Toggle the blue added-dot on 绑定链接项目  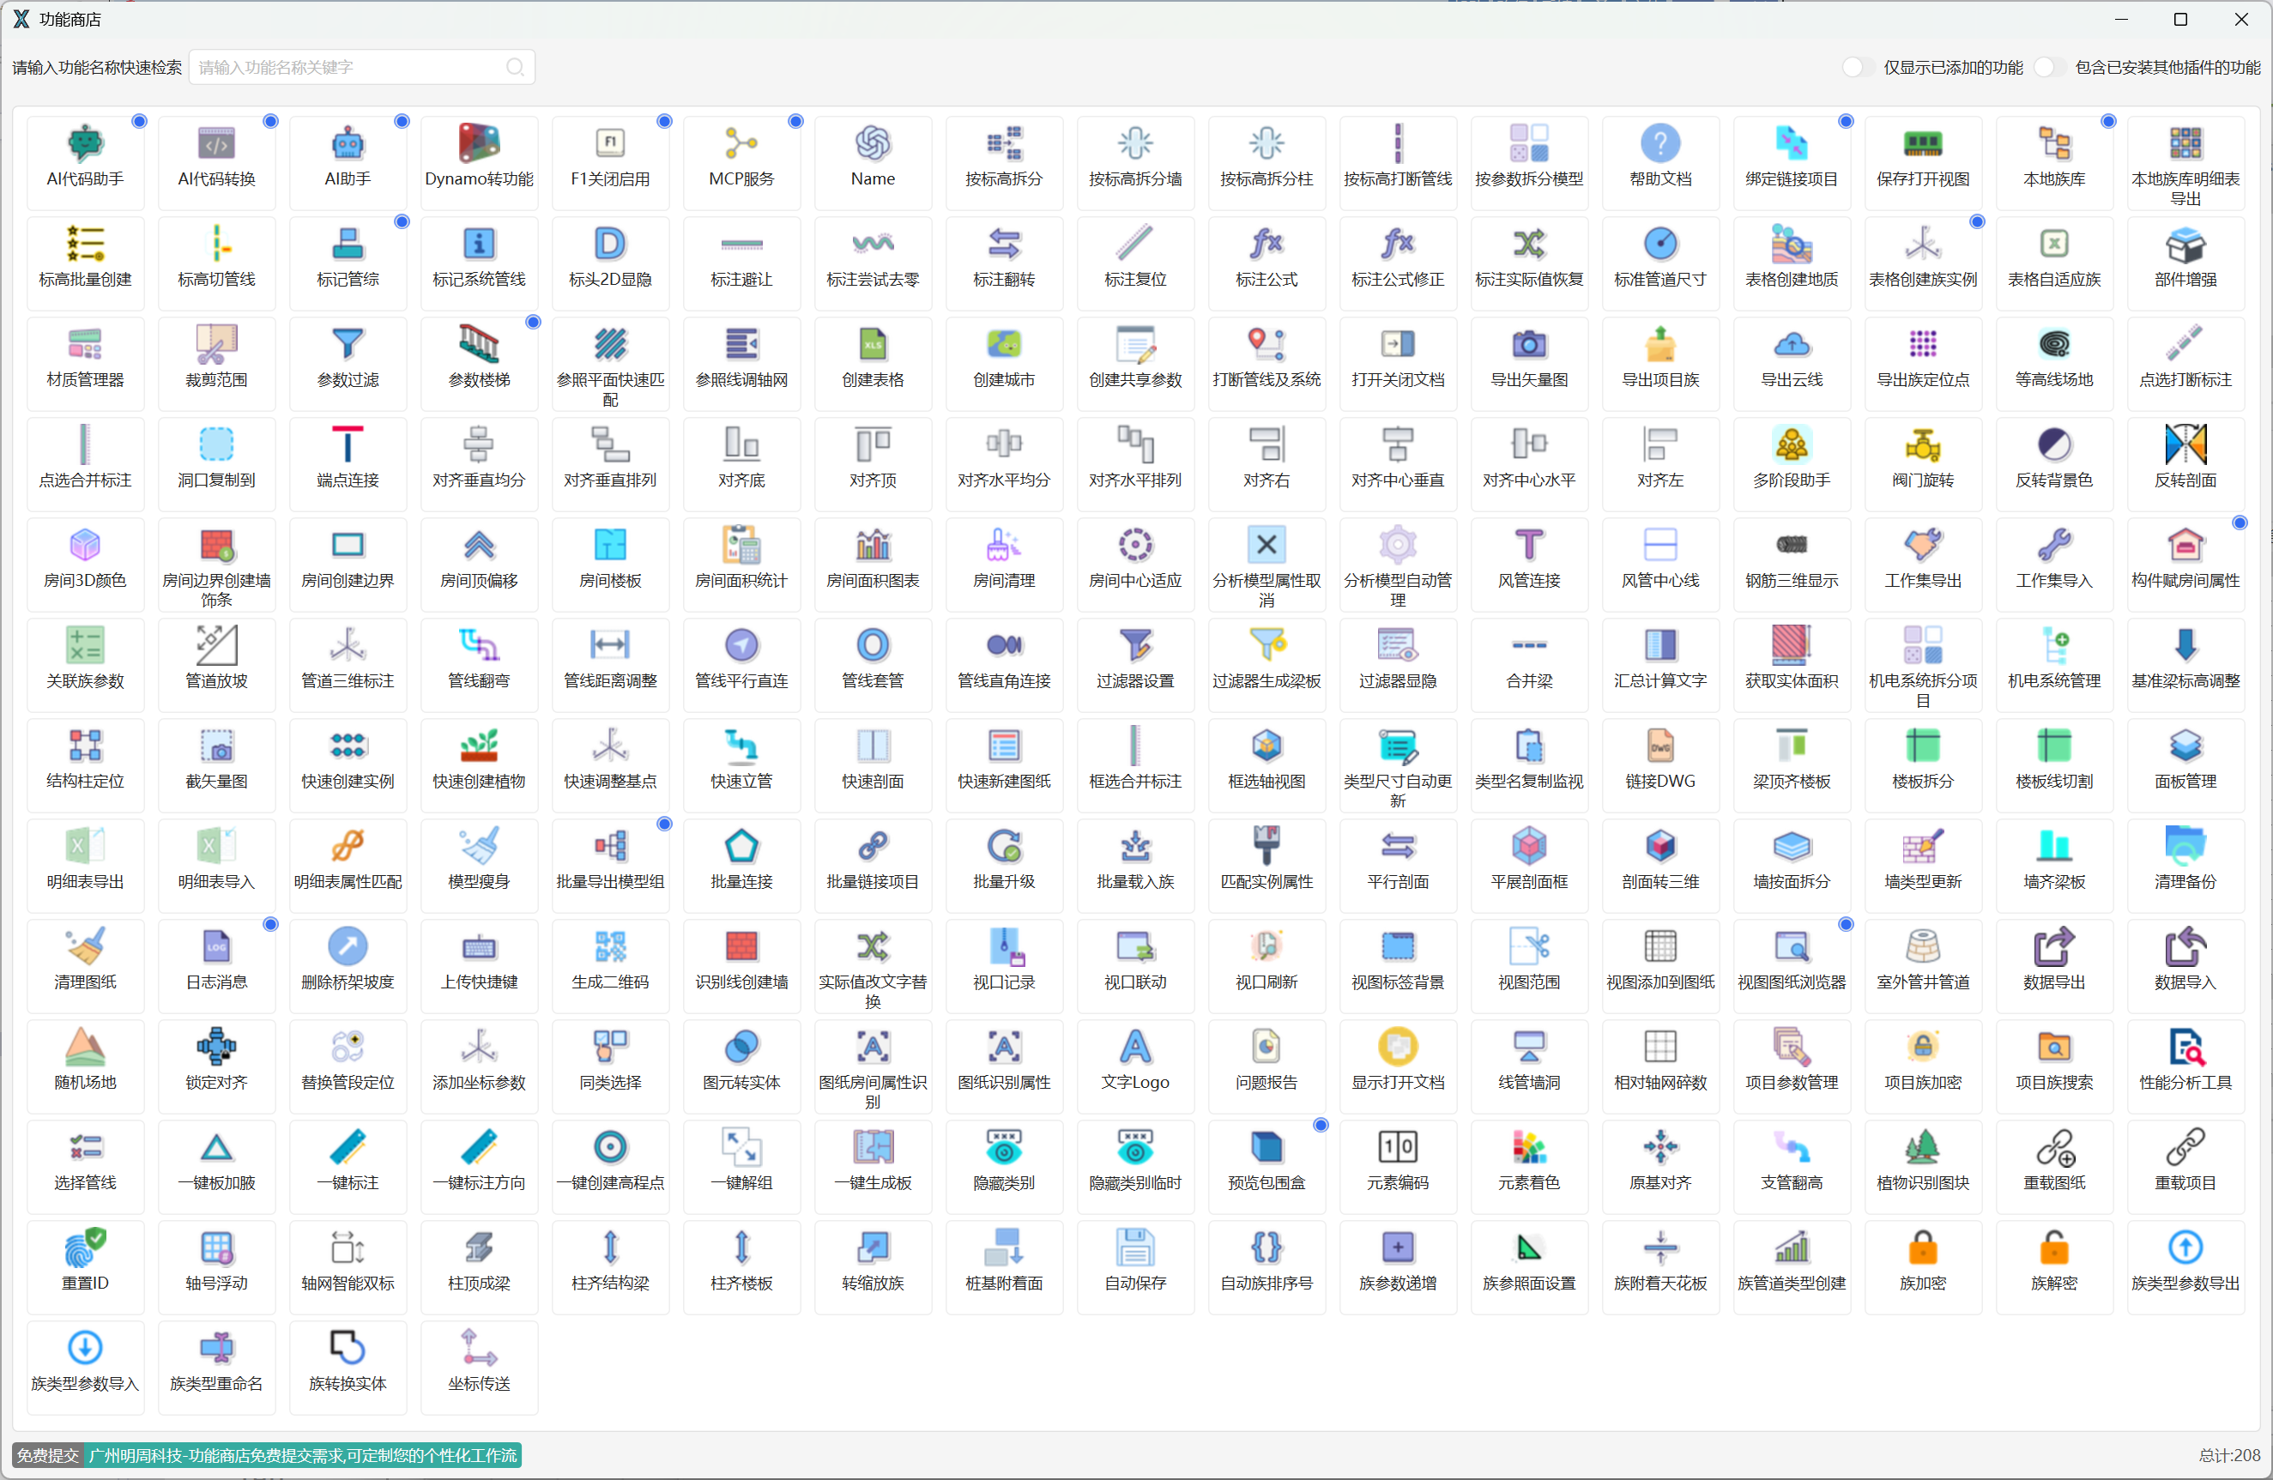click(x=1846, y=121)
